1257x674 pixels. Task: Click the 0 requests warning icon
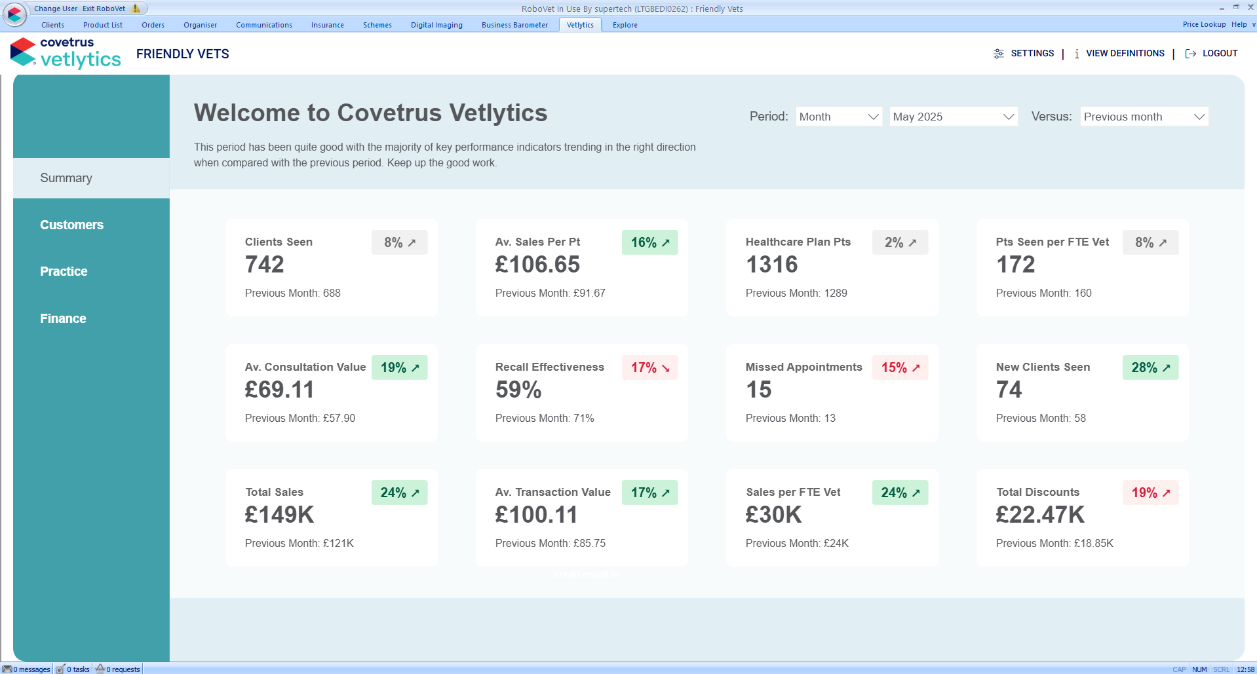(100, 669)
